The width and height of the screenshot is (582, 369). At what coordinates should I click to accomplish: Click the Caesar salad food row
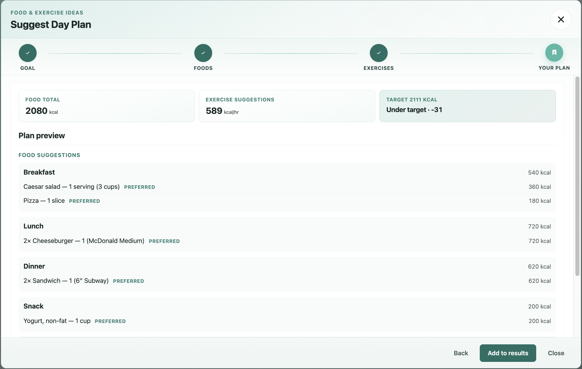pyautogui.click(x=287, y=187)
